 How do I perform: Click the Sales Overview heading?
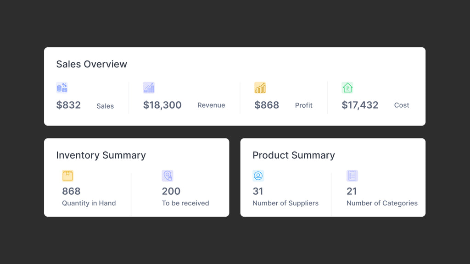click(x=91, y=64)
